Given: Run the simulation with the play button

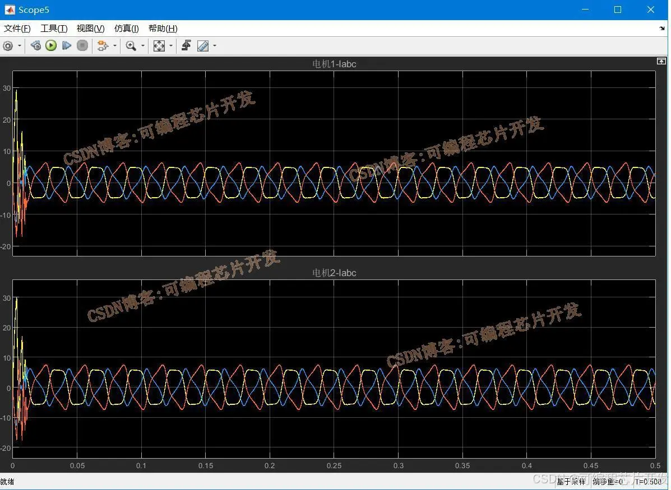Looking at the screenshot, I should click(x=51, y=46).
